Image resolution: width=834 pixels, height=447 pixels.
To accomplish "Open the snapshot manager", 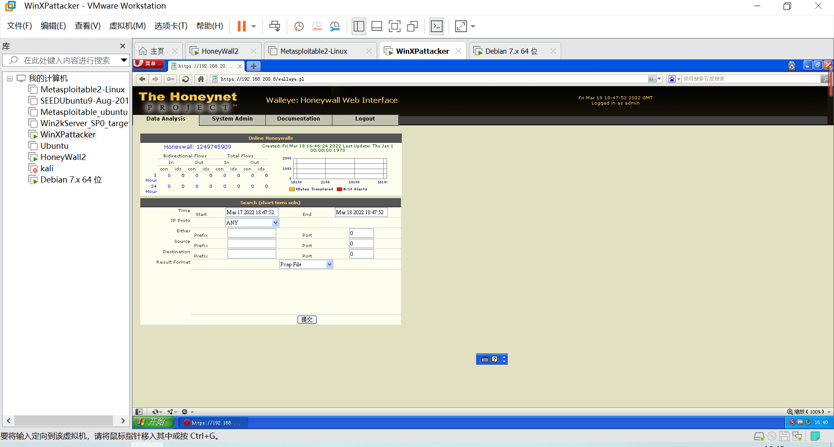I will pos(335,26).
